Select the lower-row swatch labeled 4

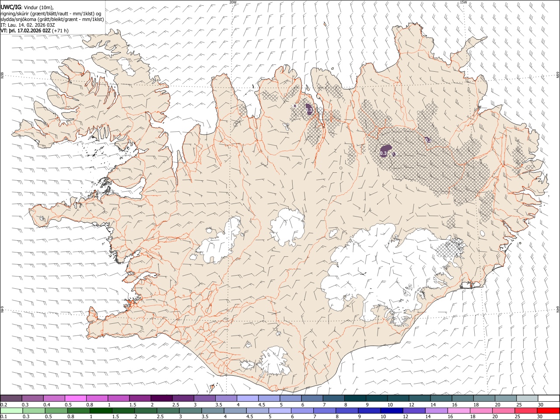point(235,410)
